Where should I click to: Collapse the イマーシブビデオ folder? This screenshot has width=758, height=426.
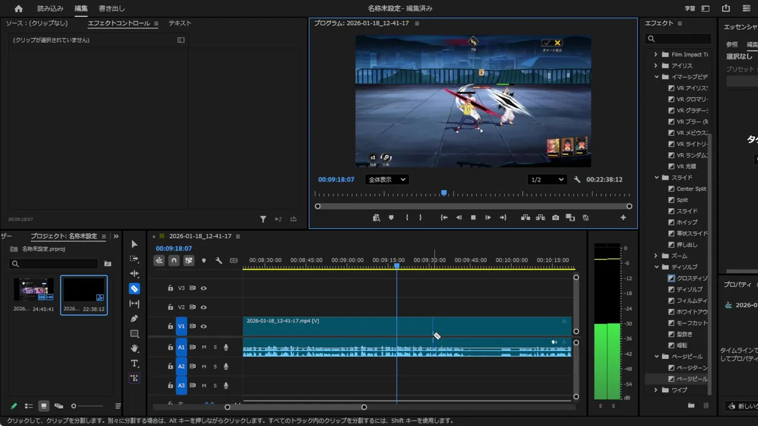tap(656, 77)
